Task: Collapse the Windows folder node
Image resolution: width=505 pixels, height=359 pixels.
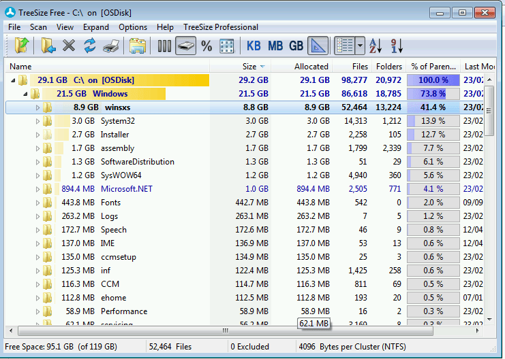Action: (25, 94)
